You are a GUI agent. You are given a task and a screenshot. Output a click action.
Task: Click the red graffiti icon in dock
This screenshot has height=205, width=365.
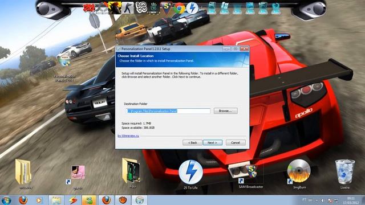pos(89,8)
